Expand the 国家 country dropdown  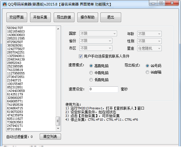point(98,33)
